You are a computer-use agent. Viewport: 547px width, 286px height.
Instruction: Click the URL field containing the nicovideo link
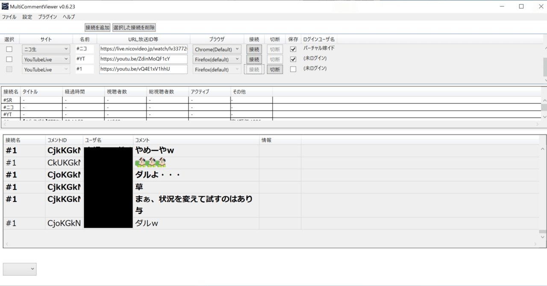click(143, 49)
